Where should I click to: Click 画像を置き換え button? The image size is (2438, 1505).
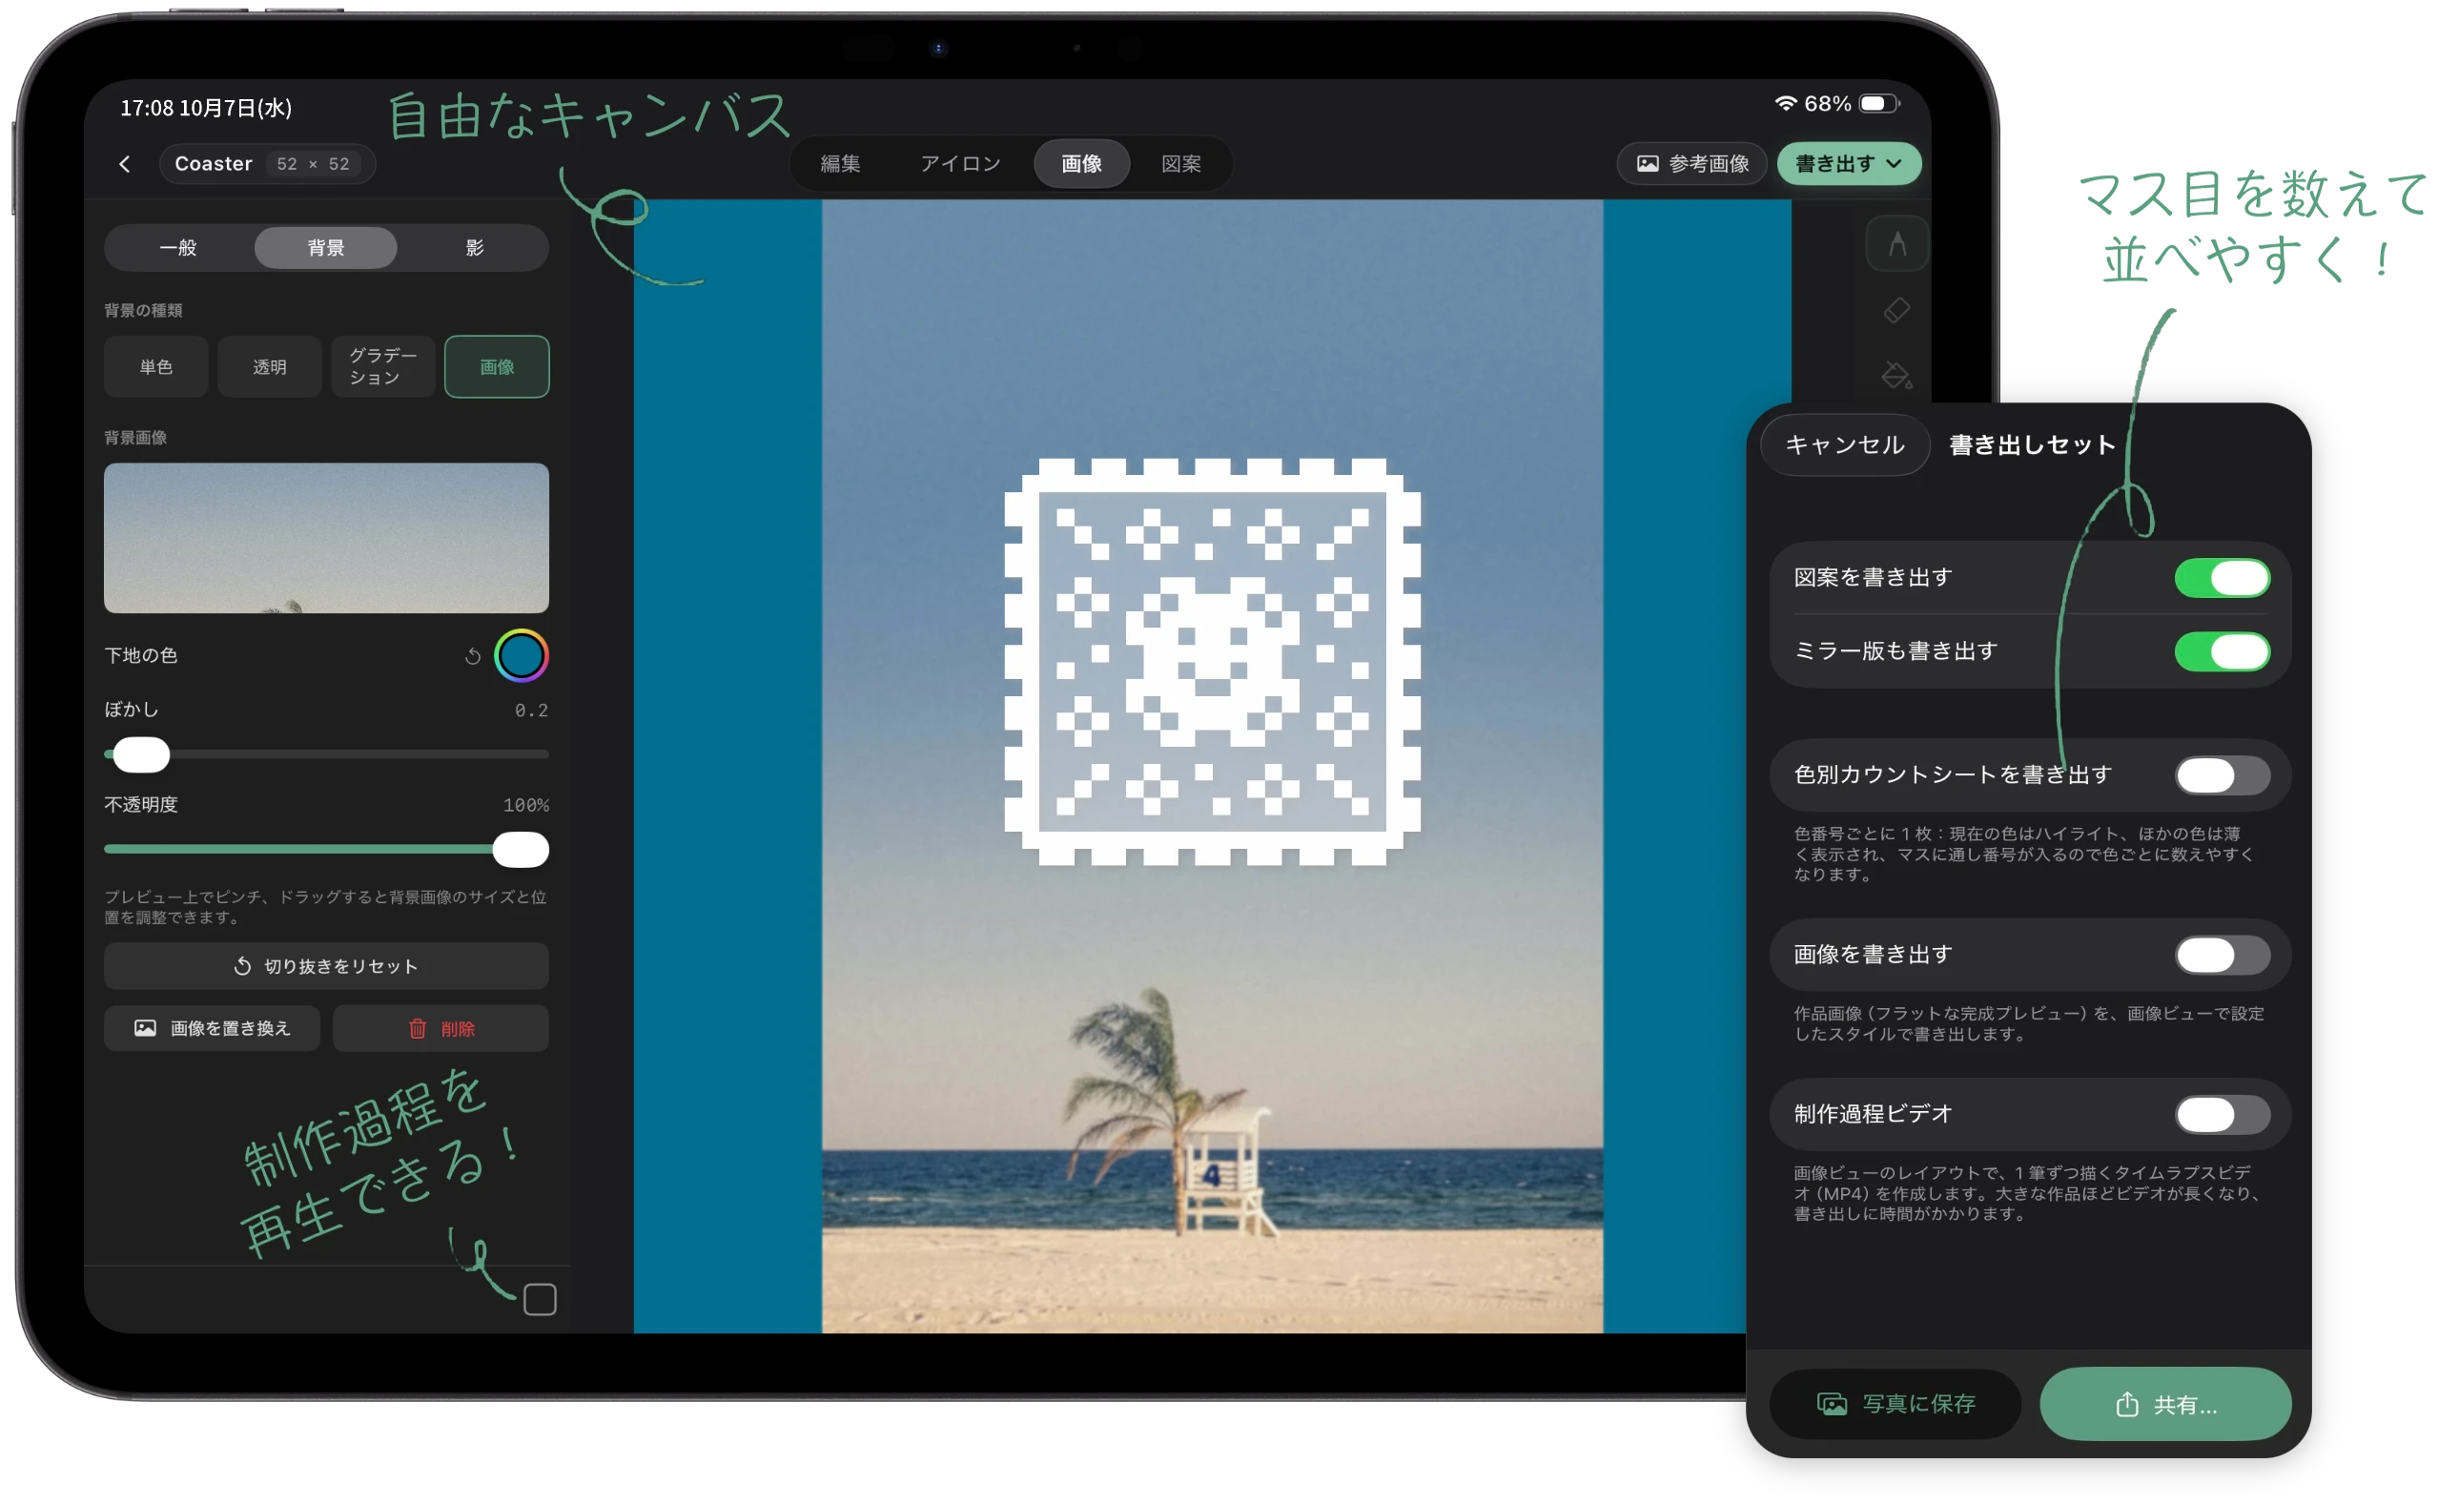(212, 1028)
